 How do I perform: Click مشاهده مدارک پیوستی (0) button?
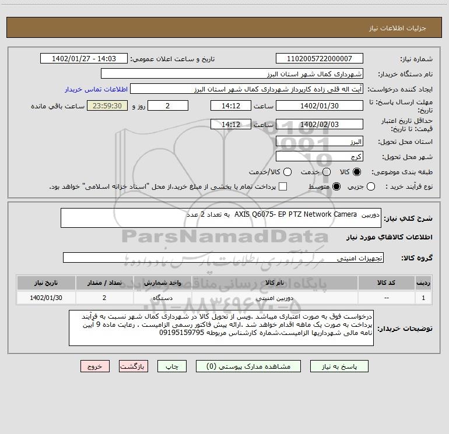(248, 366)
